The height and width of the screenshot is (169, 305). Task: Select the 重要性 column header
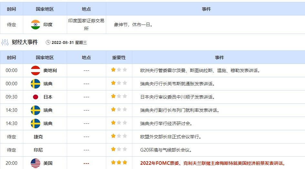point(119,58)
